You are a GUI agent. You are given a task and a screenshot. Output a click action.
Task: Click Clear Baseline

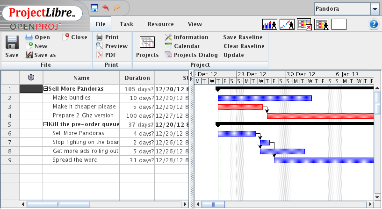tap(244, 46)
